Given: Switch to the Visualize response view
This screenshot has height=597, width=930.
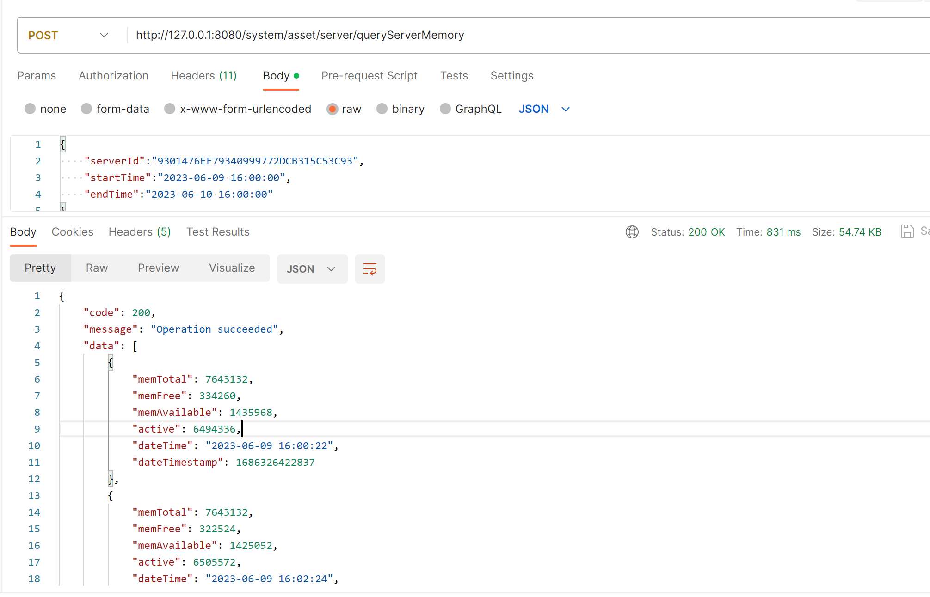Looking at the screenshot, I should coord(232,268).
